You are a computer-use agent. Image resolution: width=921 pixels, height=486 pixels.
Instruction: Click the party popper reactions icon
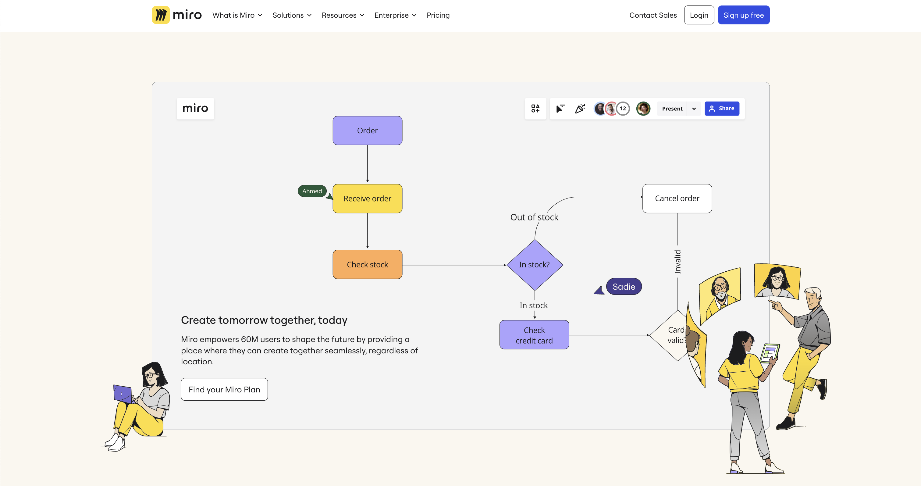pyautogui.click(x=580, y=108)
